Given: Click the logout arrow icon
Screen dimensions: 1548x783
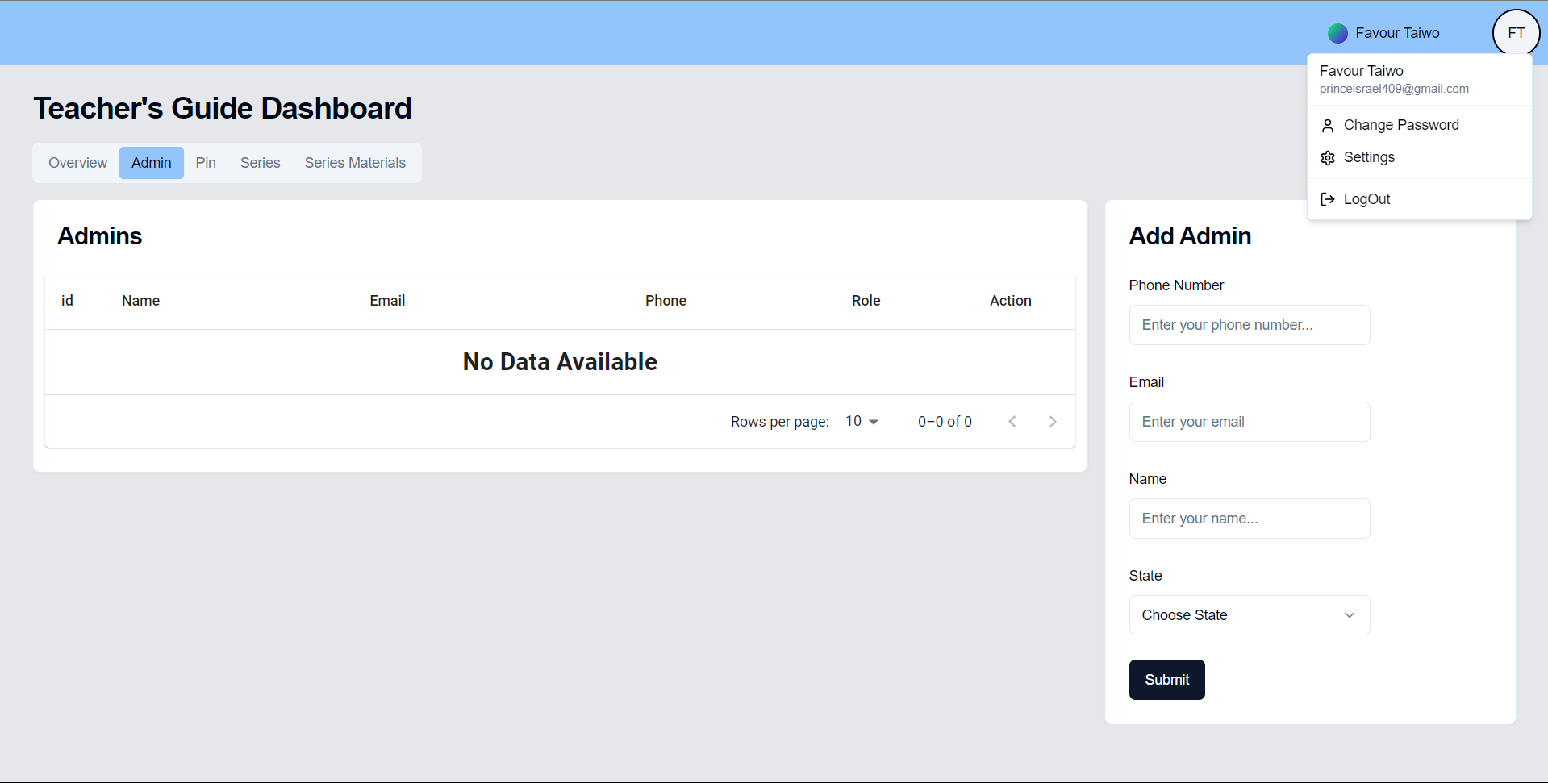Looking at the screenshot, I should coord(1328,199).
